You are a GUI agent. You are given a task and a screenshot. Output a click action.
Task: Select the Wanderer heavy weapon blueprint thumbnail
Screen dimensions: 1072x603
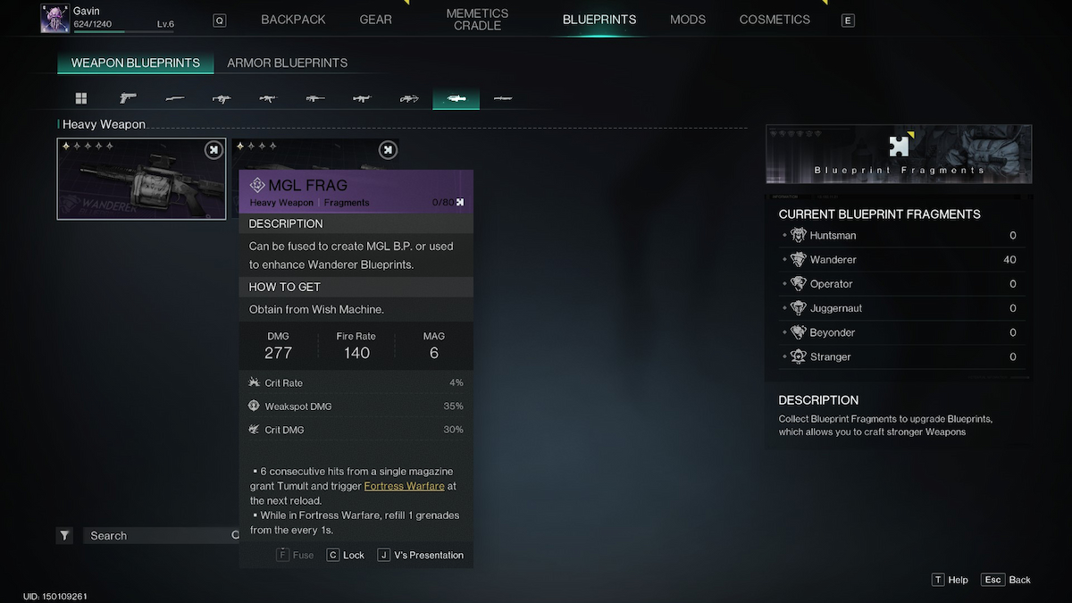[142, 179]
